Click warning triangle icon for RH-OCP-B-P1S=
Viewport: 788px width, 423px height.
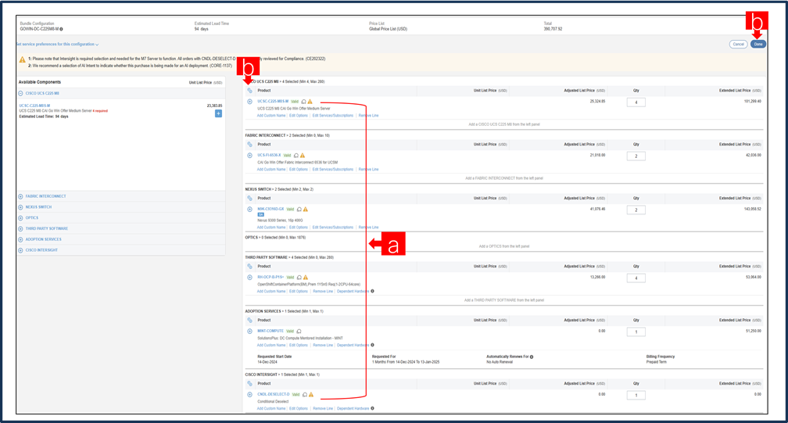pyautogui.click(x=306, y=278)
